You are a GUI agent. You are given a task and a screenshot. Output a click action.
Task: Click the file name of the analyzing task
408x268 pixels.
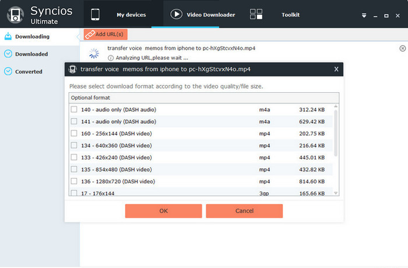click(181, 48)
